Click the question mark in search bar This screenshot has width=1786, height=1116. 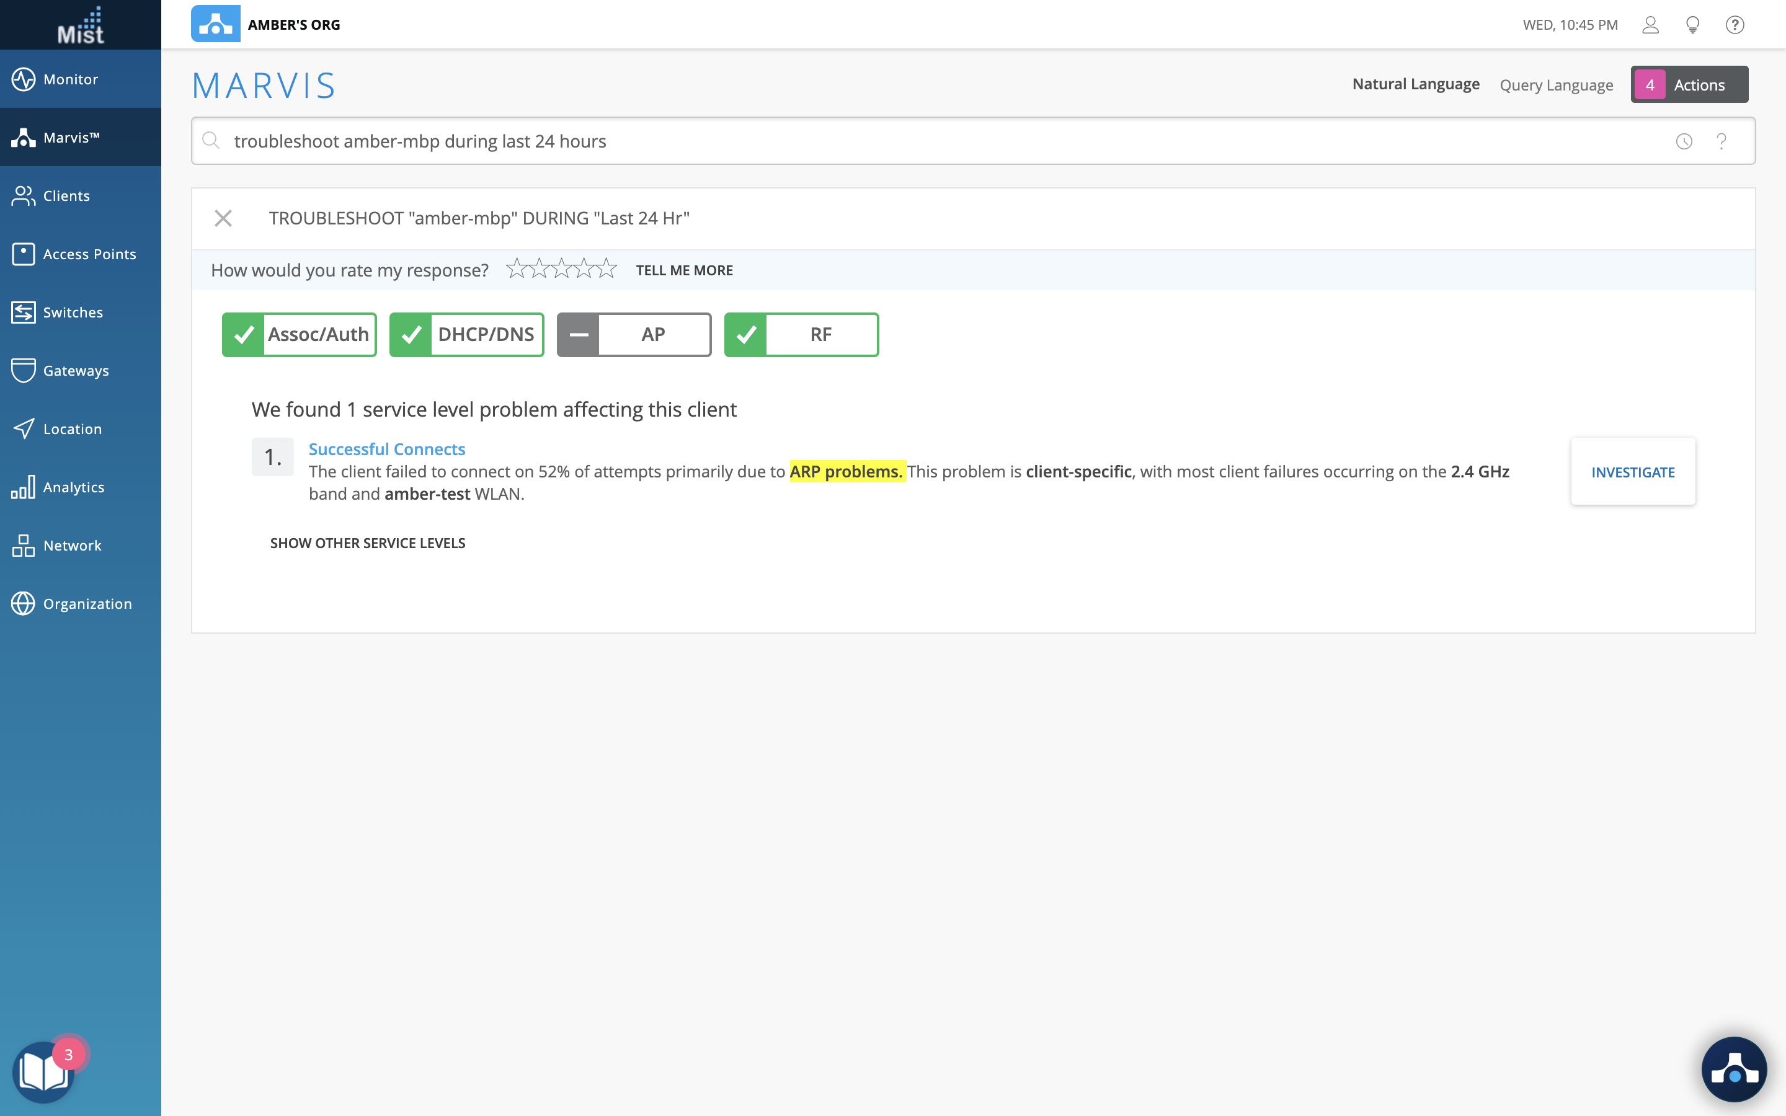pyautogui.click(x=1721, y=141)
